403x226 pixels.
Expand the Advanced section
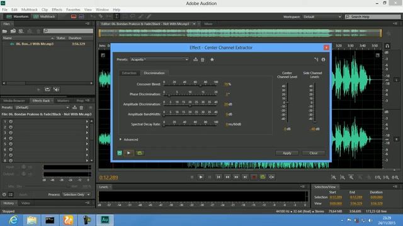pyautogui.click(x=128, y=139)
